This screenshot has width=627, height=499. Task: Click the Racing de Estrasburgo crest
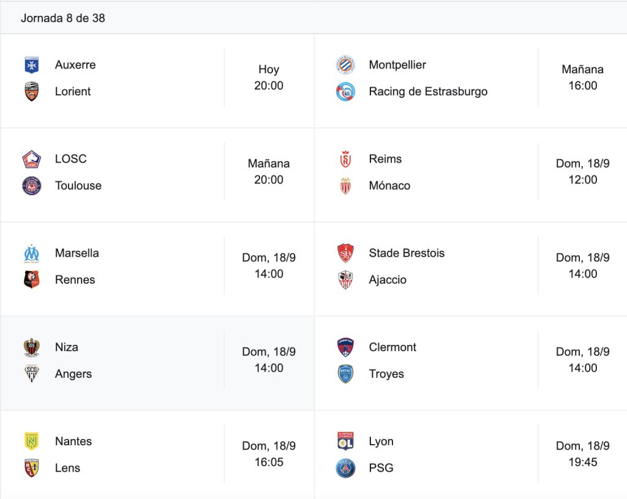(x=345, y=91)
